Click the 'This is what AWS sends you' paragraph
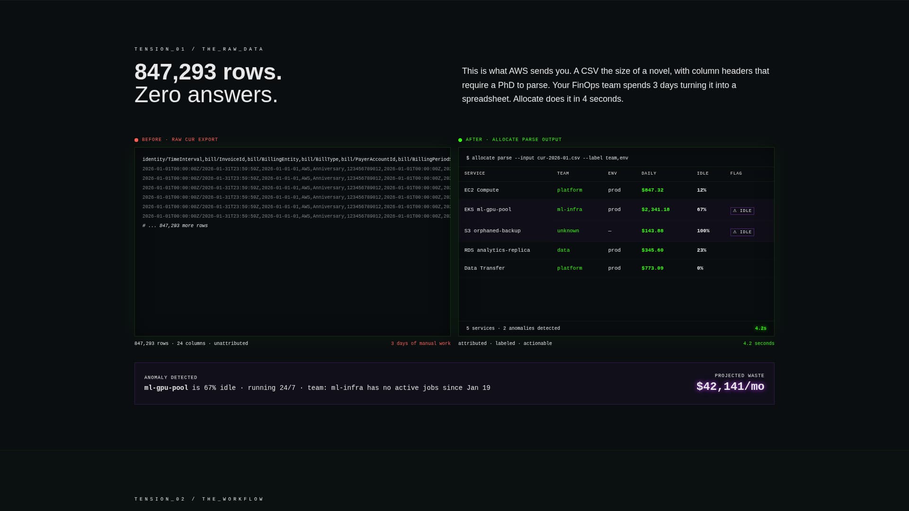The image size is (909, 511). (x=615, y=85)
